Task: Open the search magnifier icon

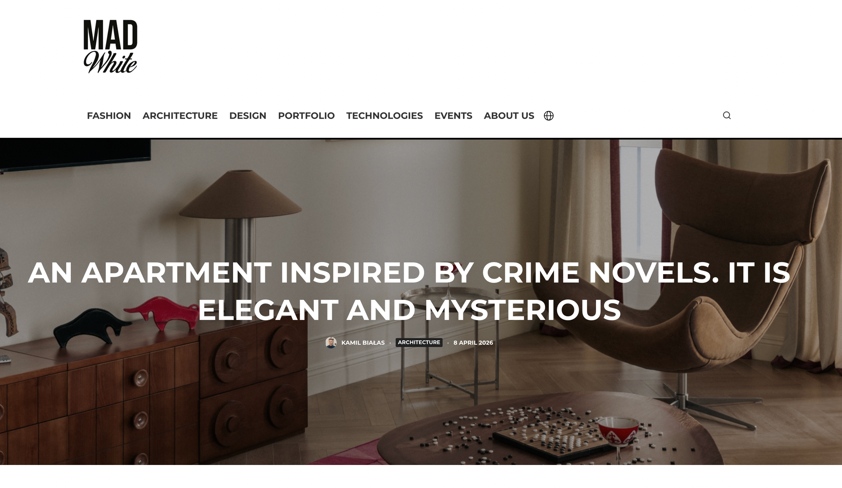Action: click(x=727, y=115)
